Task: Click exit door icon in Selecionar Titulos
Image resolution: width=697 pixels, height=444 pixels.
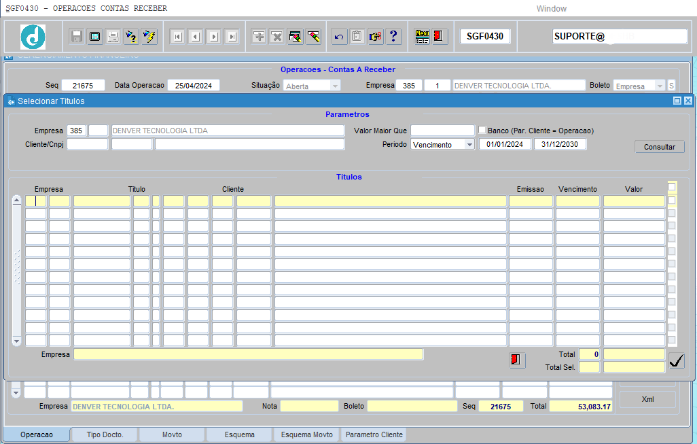Action: pos(517,360)
